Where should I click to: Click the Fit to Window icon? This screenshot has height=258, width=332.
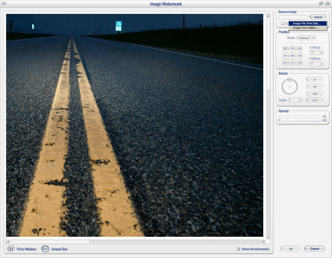coord(11,249)
